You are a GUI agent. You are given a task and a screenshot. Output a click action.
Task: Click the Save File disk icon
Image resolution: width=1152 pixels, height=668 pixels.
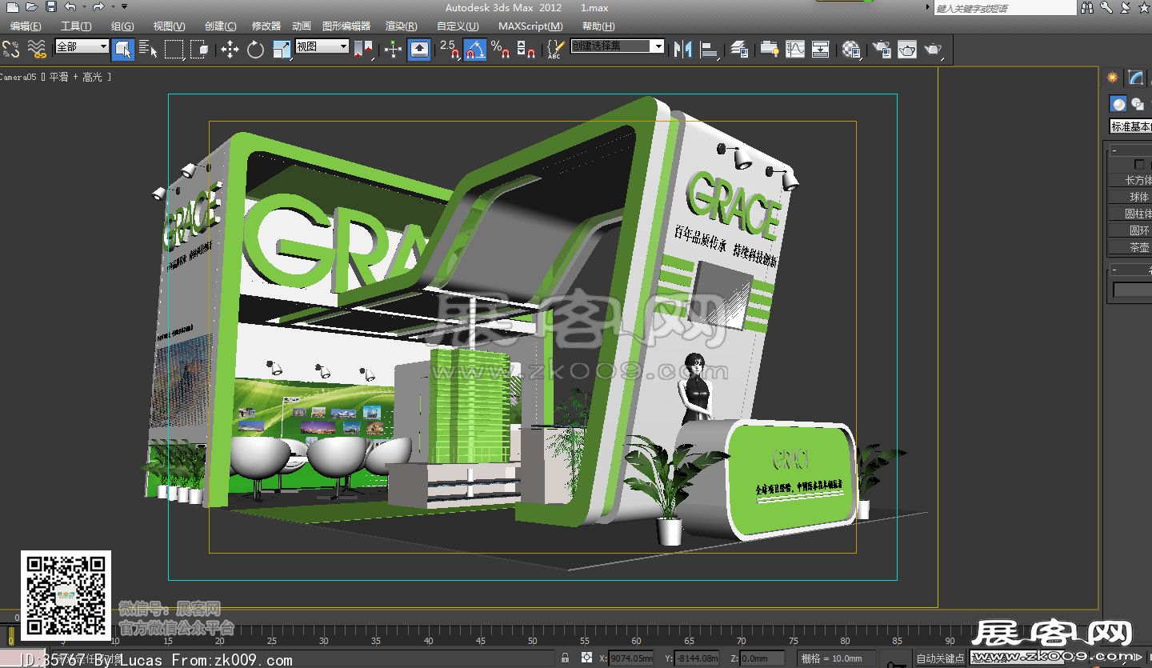coord(51,6)
